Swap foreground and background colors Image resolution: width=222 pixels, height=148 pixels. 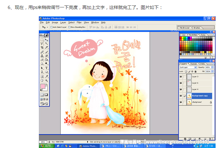click(47, 85)
